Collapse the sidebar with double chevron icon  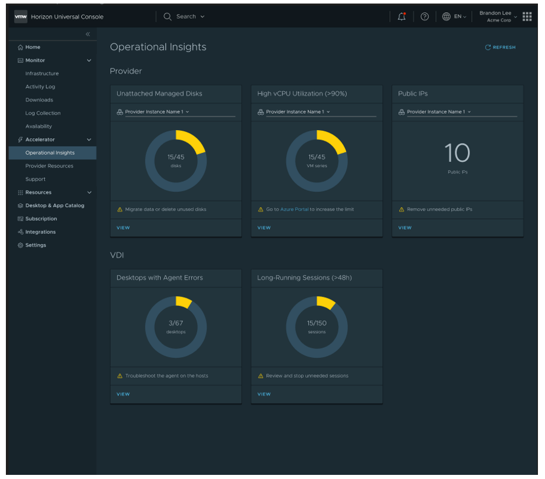(88, 34)
